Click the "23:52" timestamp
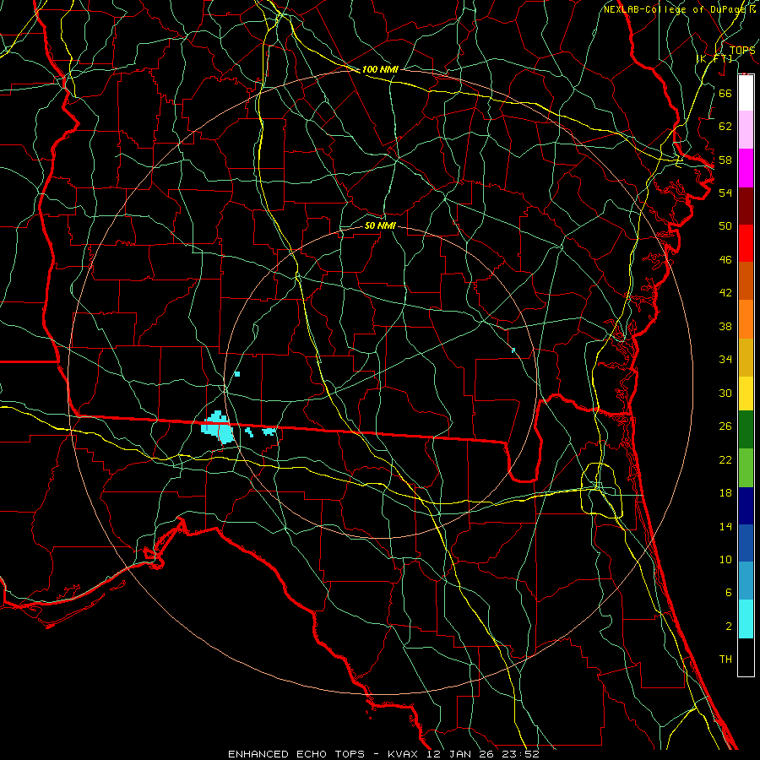The width and height of the screenshot is (760, 760). (x=520, y=754)
